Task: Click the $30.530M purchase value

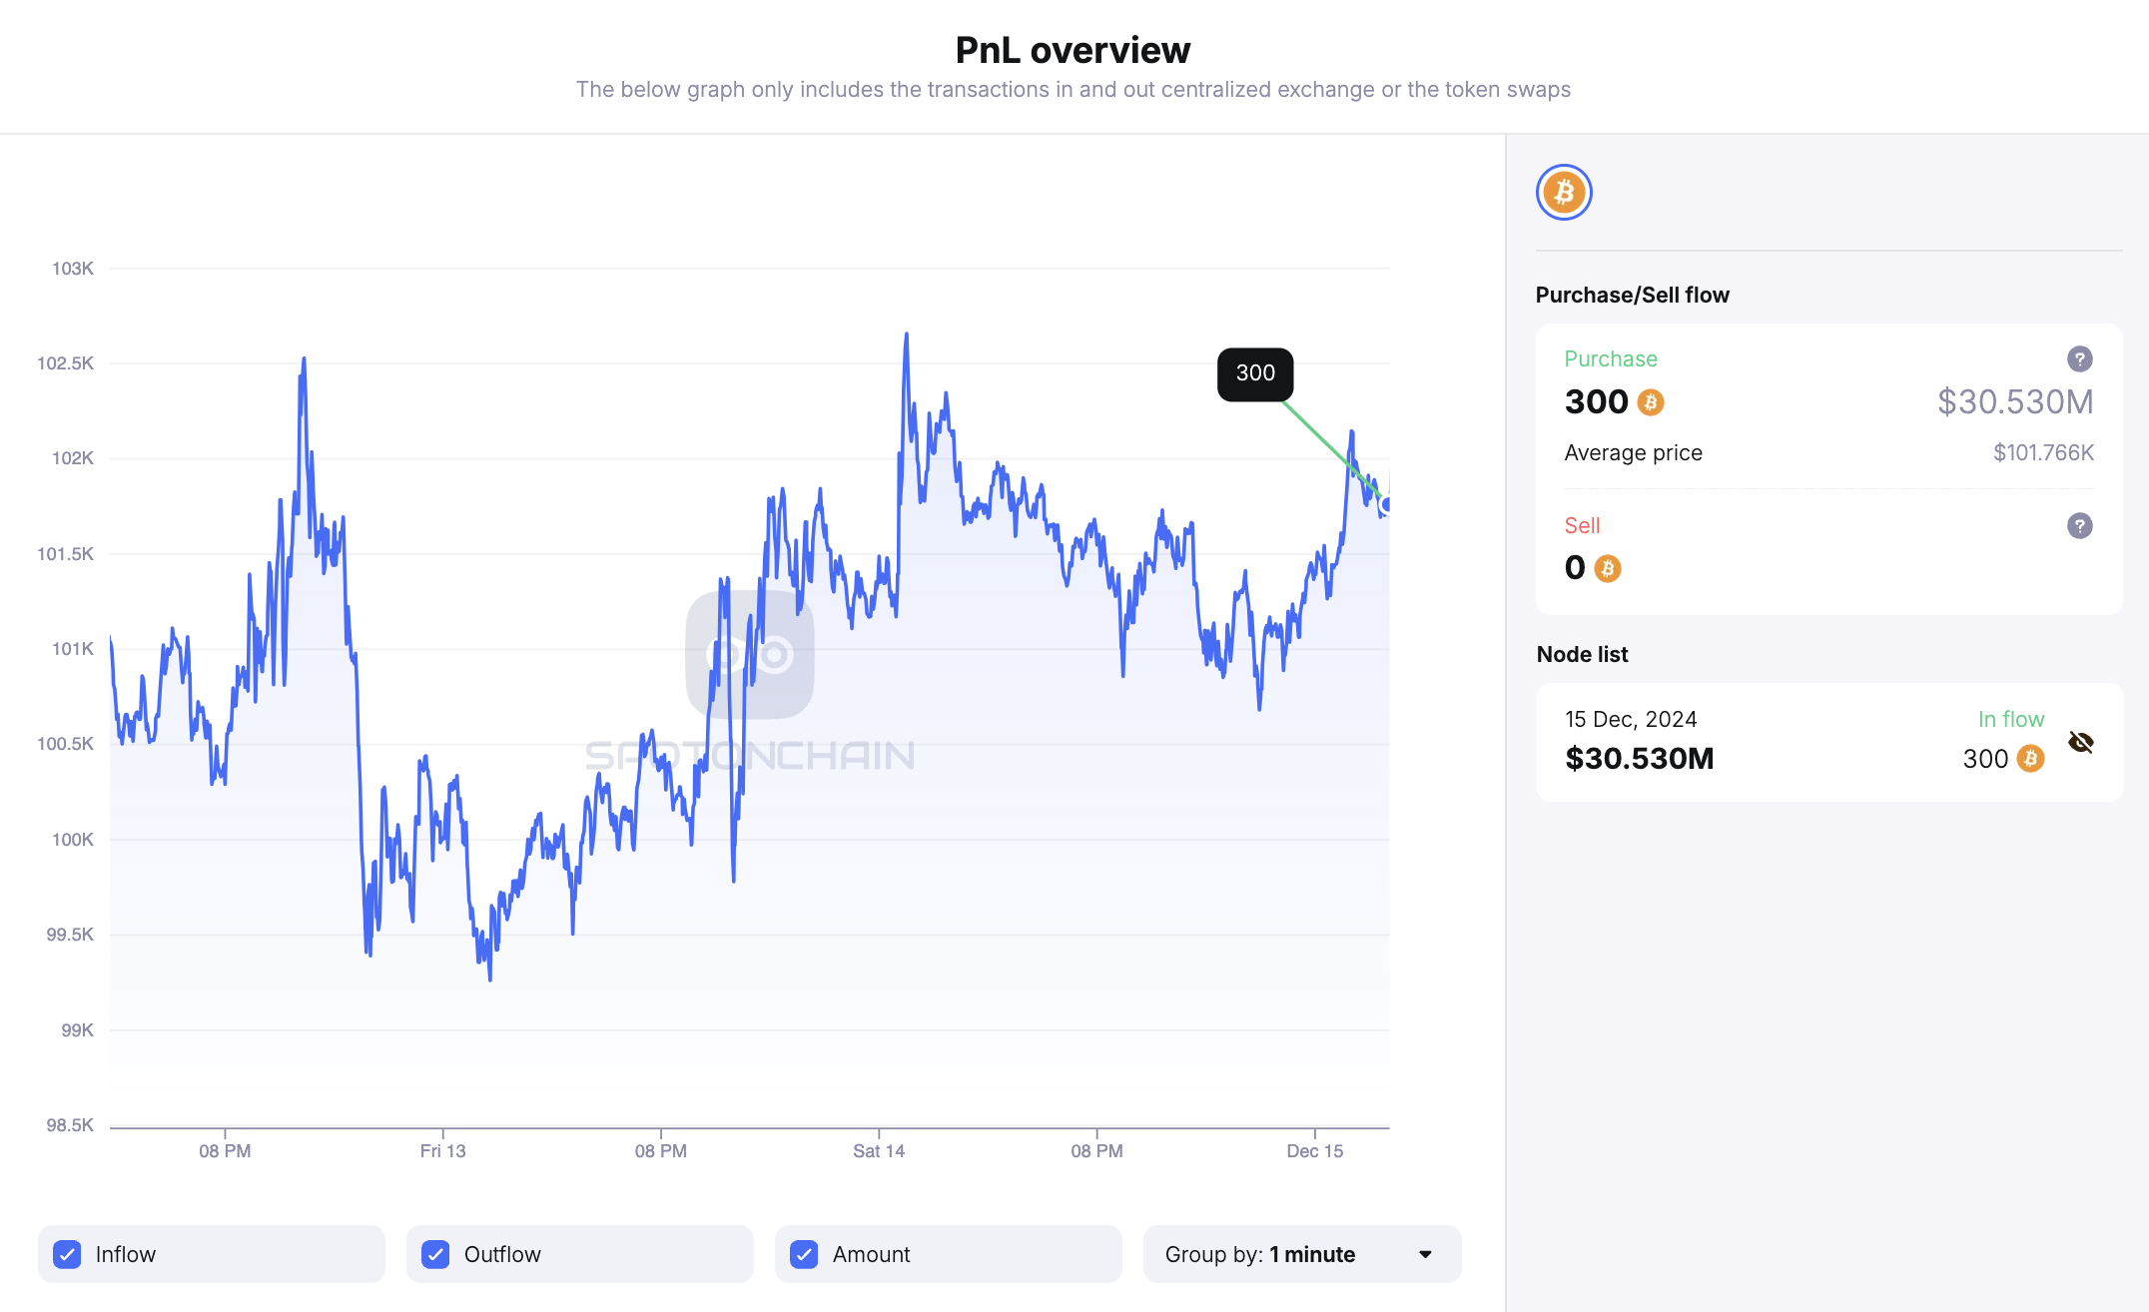Action: (2015, 401)
